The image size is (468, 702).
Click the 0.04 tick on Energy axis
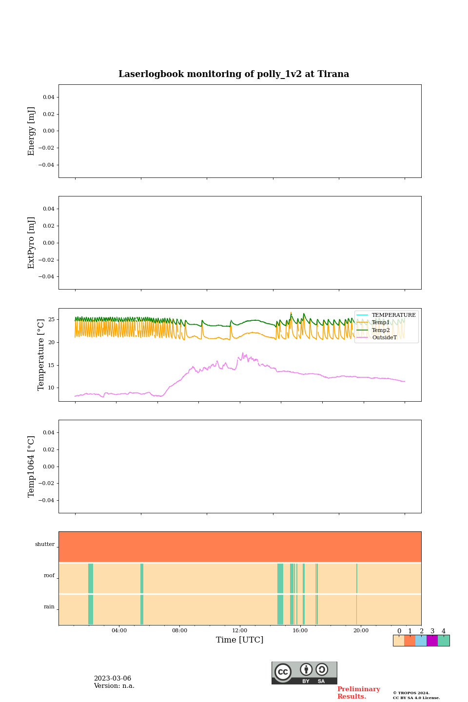[x=49, y=97]
